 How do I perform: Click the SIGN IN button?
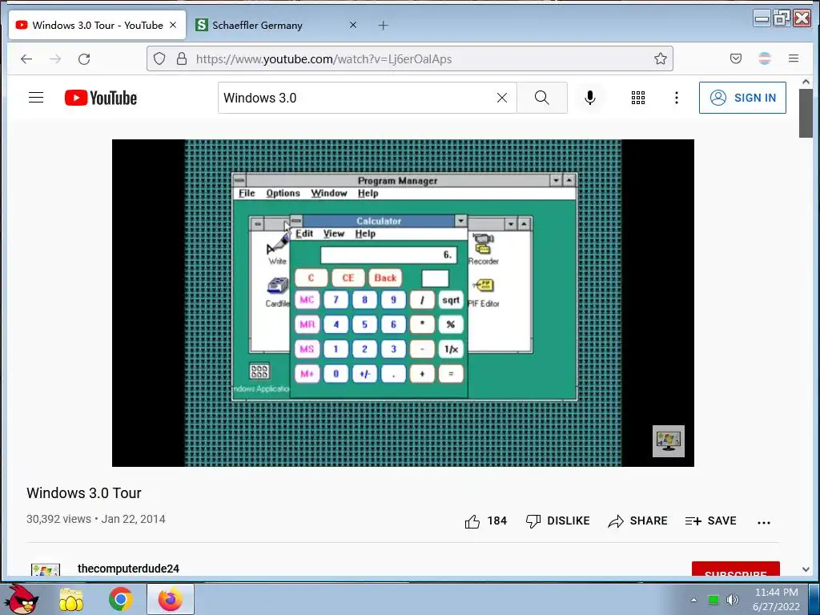pyautogui.click(x=742, y=98)
